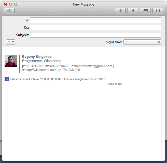
Task: Zoom the New Message window with green button
Action: 16,4
